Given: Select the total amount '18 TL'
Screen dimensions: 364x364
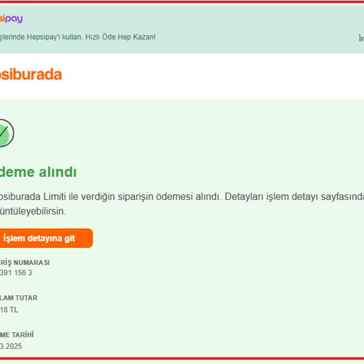Looking at the screenshot, I should (x=9, y=309).
